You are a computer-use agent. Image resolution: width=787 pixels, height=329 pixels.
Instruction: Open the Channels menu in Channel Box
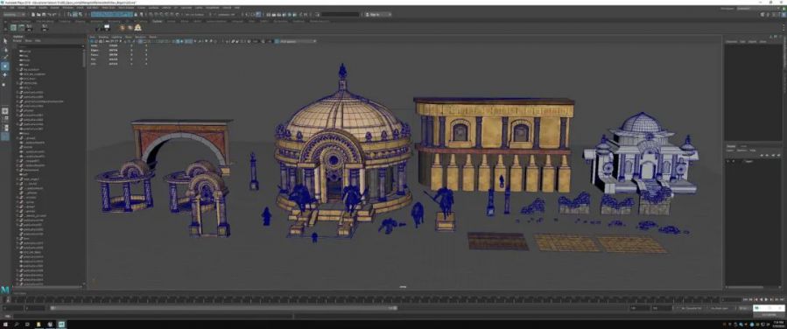pos(731,41)
